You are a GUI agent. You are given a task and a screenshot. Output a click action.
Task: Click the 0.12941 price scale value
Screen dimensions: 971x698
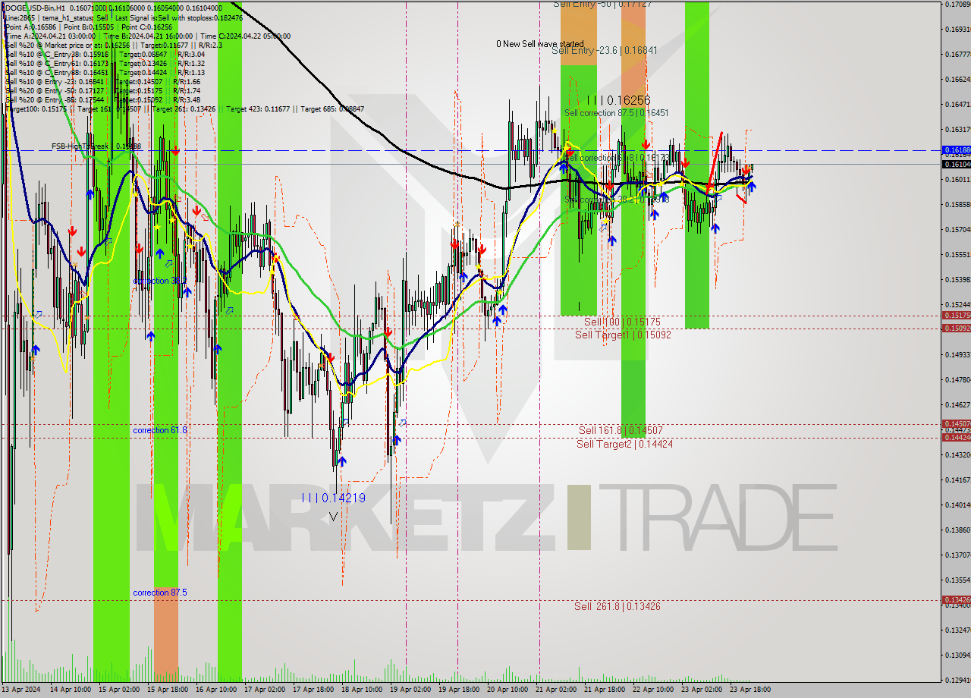[x=957, y=680]
